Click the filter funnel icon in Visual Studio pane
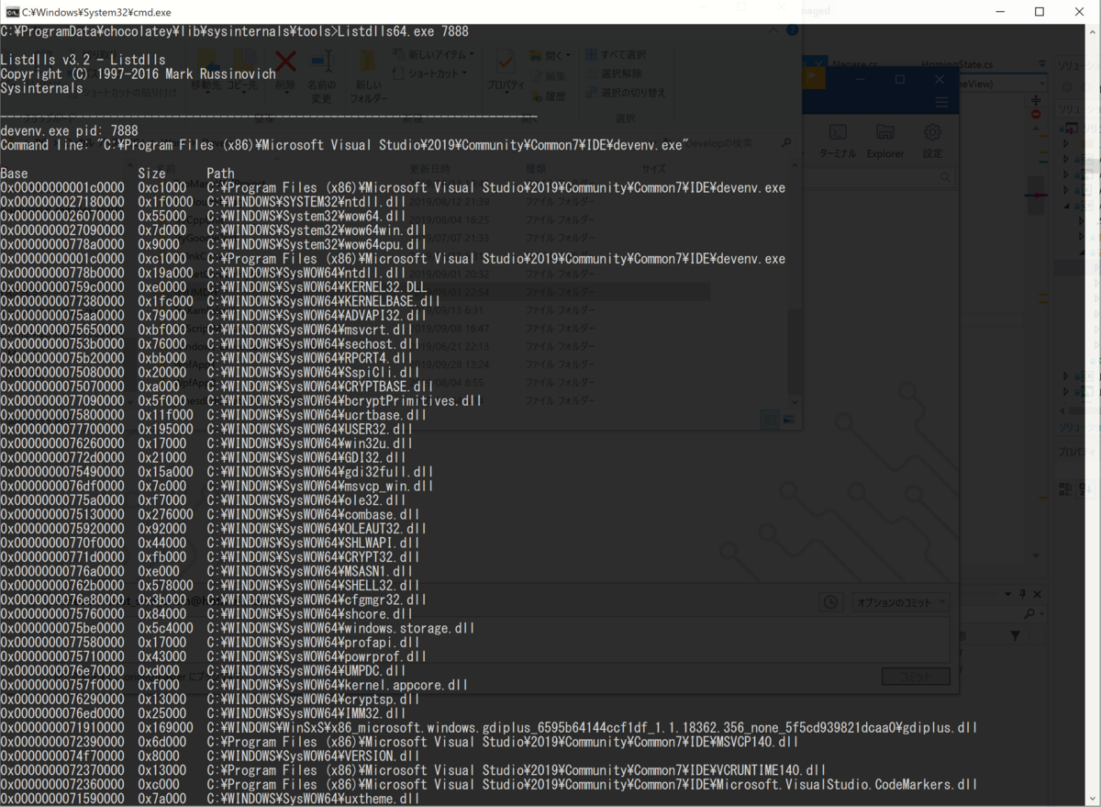The image size is (1101, 807). pyautogui.click(x=1016, y=635)
